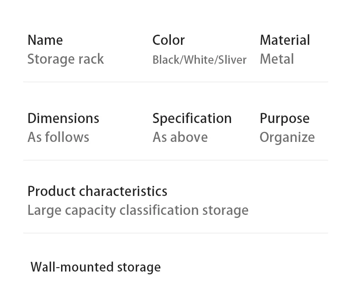Click divider line below Storage rack row

point(175,82)
